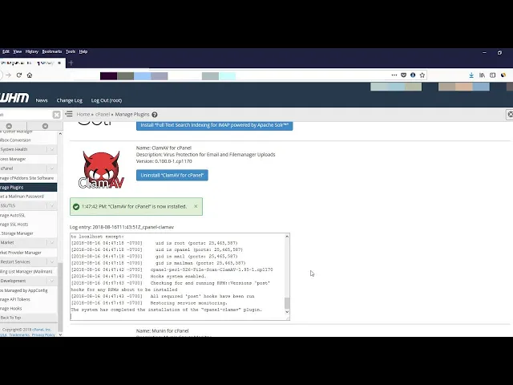
Task: Open the Bookmarks menu
Action: click(52, 51)
